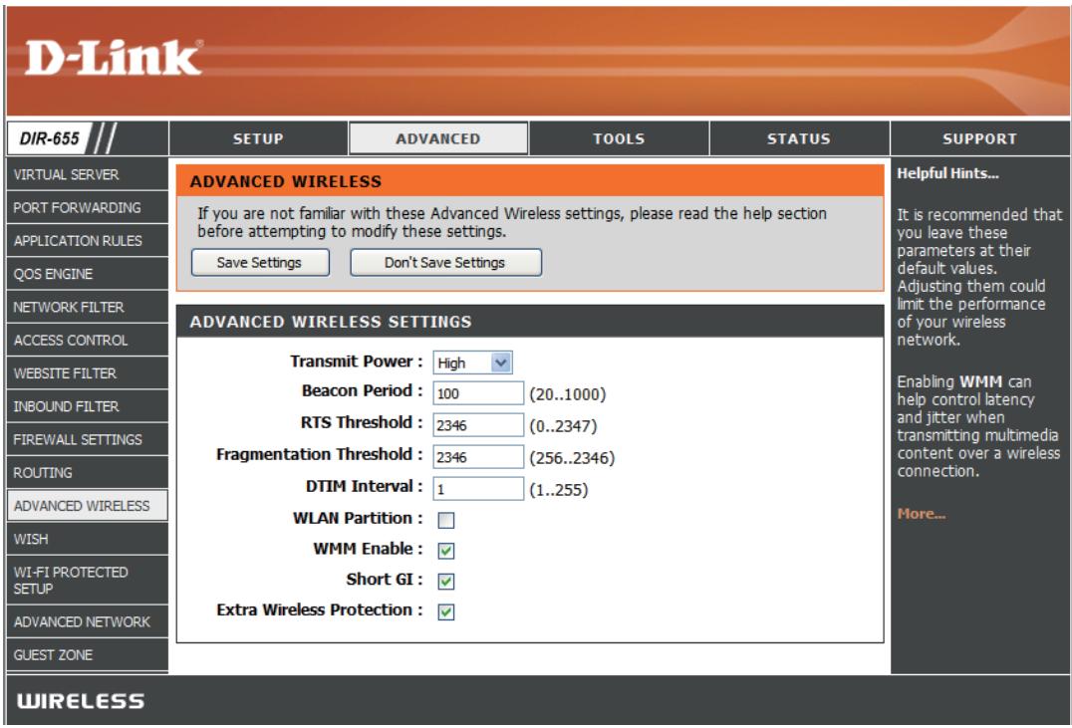
Task: Go to Network Filter page
Action: (x=87, y=307)
